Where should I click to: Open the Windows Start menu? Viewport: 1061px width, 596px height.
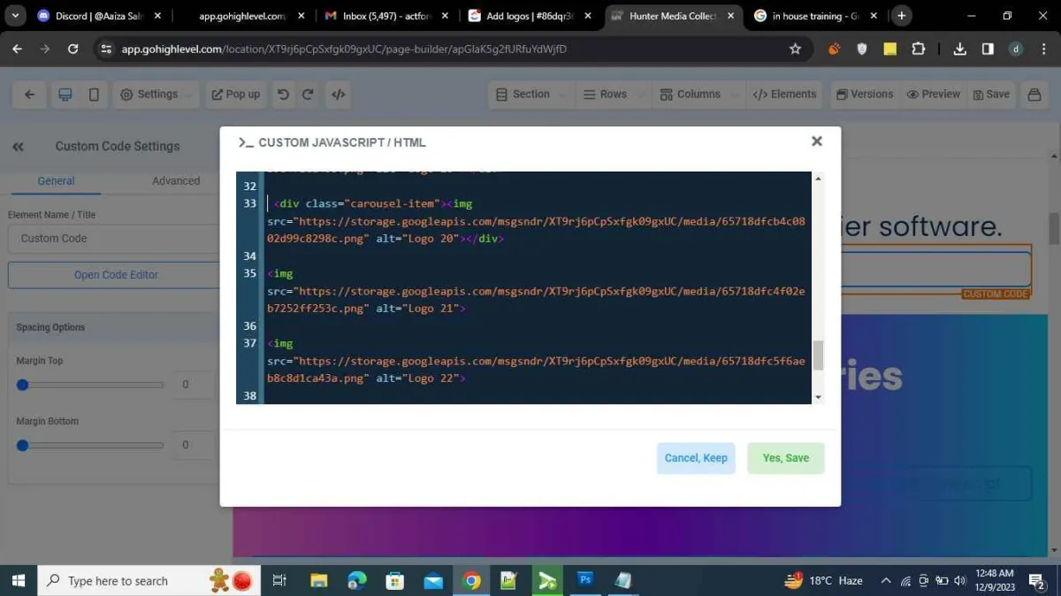click(18, 581)
